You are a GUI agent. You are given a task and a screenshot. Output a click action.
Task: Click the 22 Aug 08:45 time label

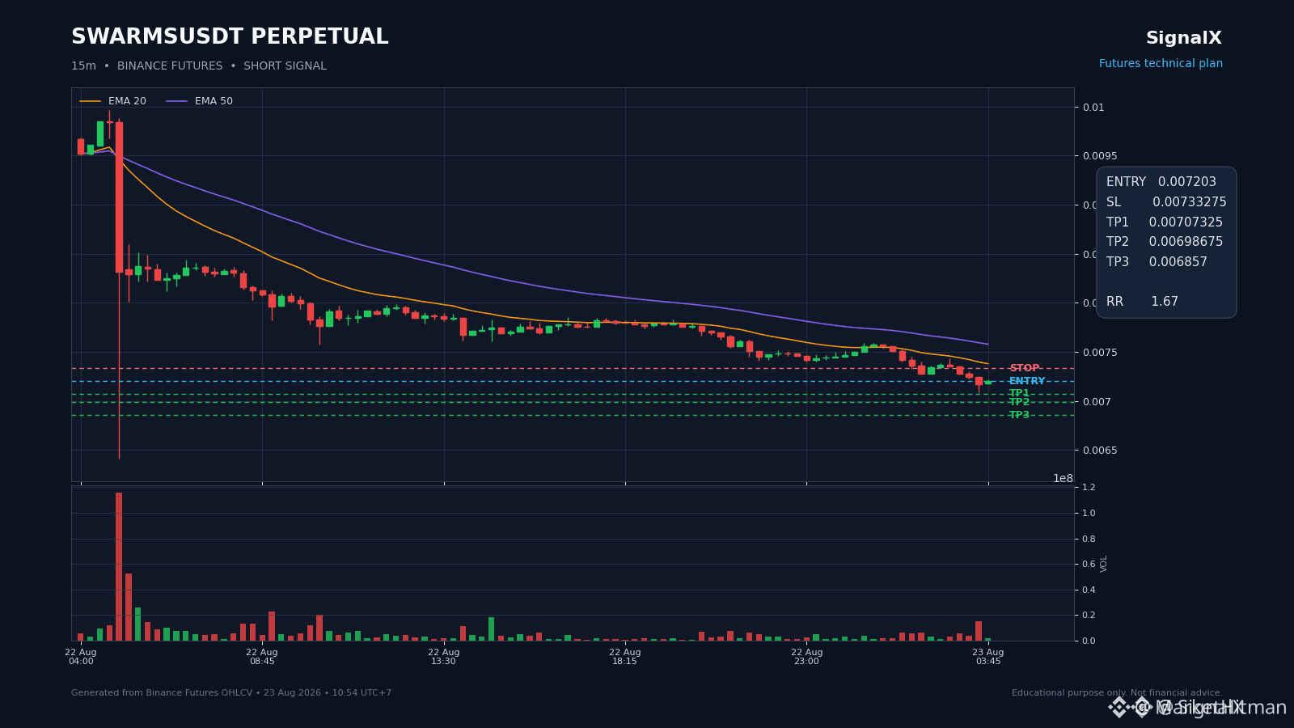pyautogui.click(x=262, y=657)
